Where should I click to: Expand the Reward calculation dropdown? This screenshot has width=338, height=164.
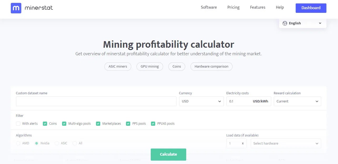(x=297, y=101)
